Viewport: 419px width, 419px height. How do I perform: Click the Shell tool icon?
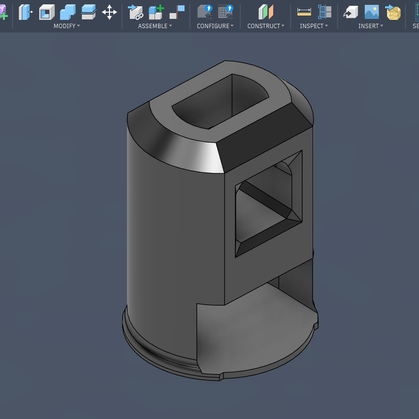pyautogui.click(x=47, y=12)
